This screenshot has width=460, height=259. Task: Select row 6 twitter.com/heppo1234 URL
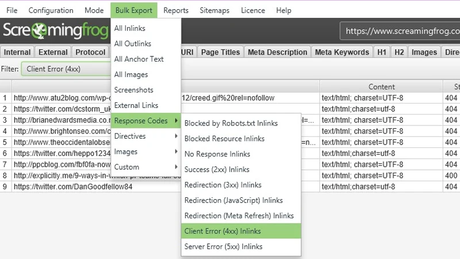(x=62, y=153)
